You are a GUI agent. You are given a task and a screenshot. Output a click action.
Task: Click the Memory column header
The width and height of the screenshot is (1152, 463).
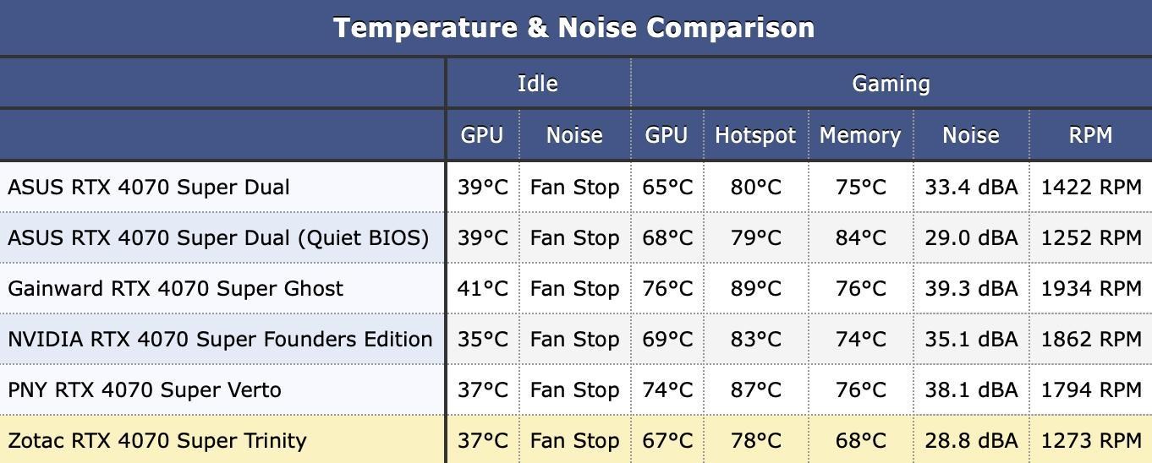click(860, 135)
